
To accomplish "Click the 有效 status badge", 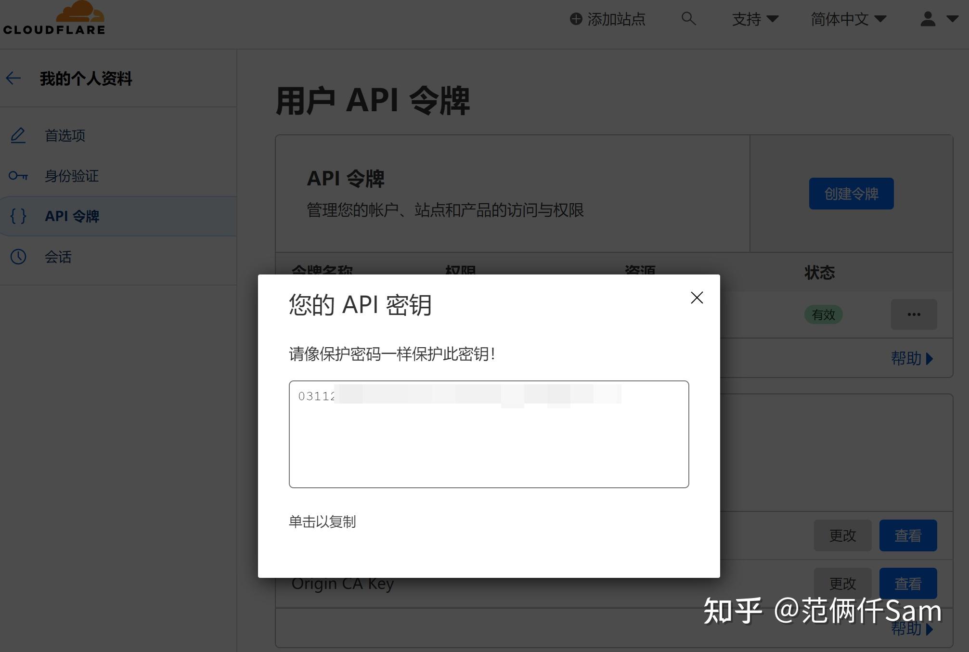I will (x=823, y=314).
